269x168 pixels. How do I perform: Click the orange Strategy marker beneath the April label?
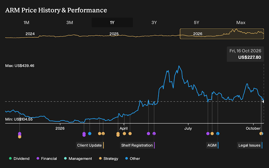(x=125, y=133)
